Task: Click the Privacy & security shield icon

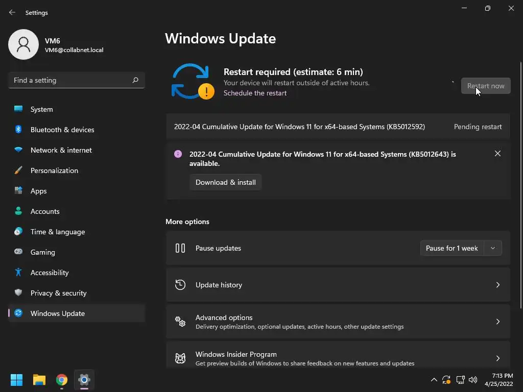Action: [x=18, y=293]
